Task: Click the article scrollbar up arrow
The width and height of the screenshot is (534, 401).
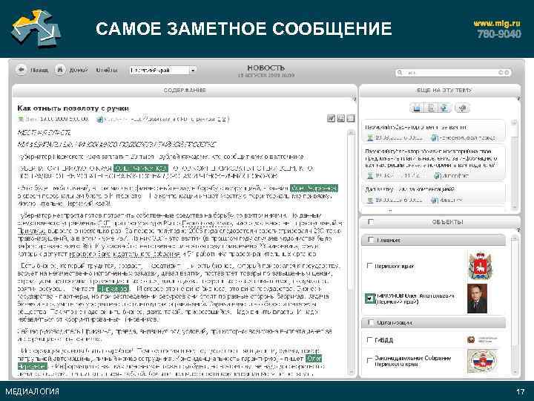Action: pyautogui.click(x=351, y=133)
